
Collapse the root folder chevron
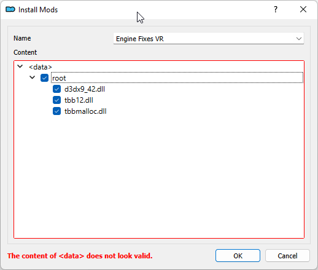(33, 77)
